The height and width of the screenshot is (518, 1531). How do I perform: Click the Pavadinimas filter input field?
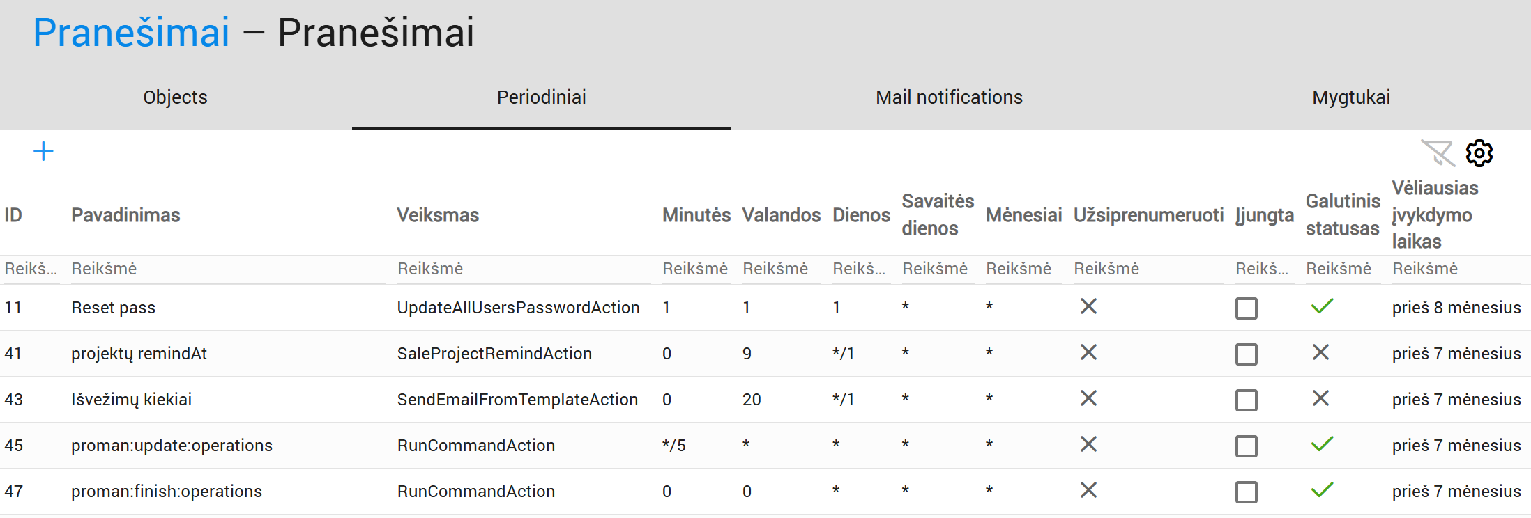[x=227, y=269]
